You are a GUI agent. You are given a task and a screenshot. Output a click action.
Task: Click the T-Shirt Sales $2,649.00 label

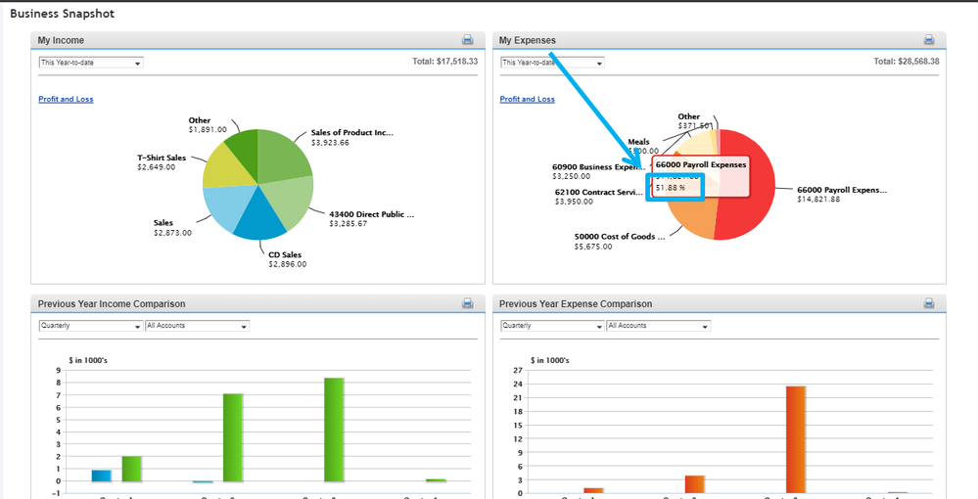[x=162, y=162]
